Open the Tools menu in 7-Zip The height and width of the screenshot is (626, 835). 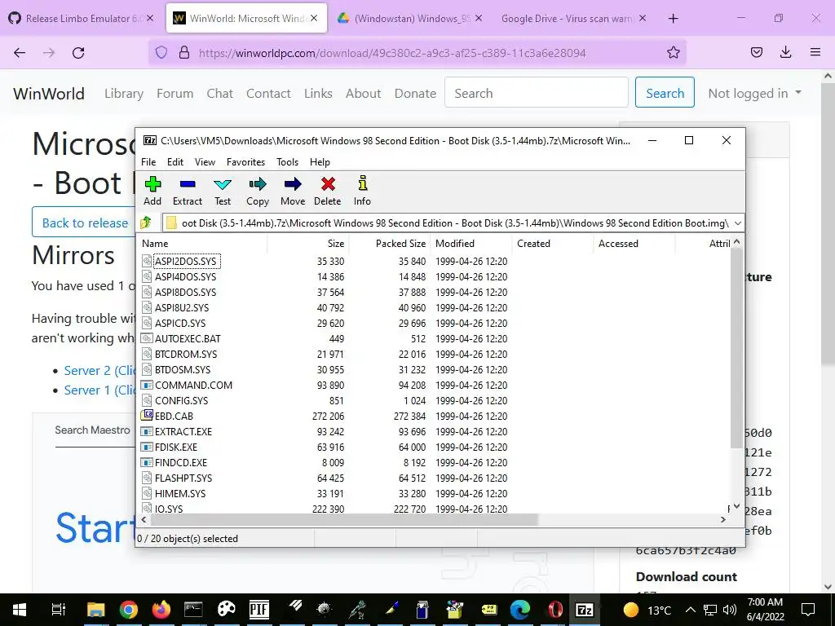[x=288, y=162]
